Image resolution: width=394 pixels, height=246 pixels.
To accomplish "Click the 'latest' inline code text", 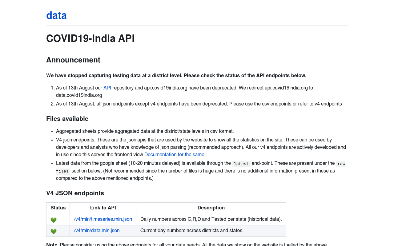I will 241,164.
